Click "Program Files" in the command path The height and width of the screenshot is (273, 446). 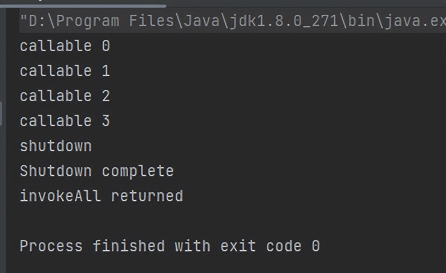(106, 22)
